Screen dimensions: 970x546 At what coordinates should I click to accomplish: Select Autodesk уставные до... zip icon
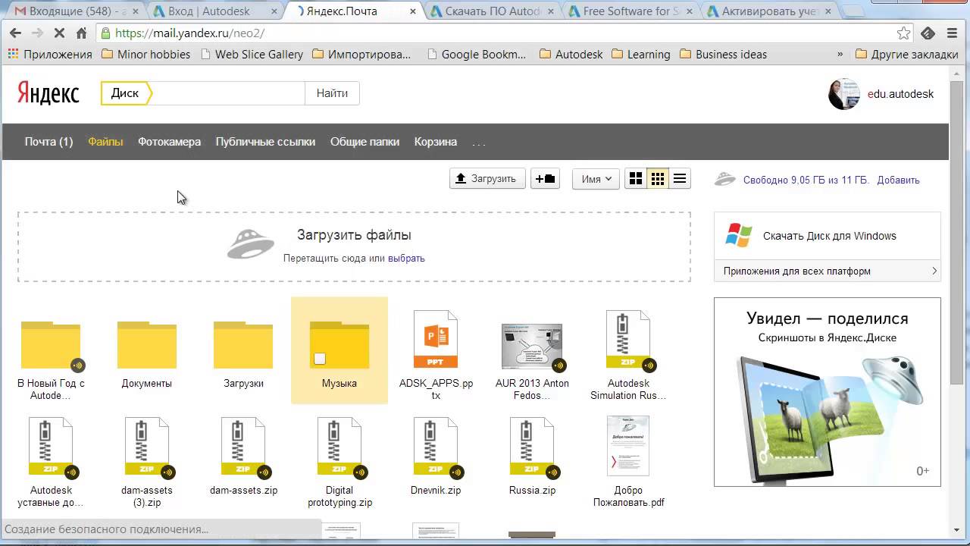point(51,446)
